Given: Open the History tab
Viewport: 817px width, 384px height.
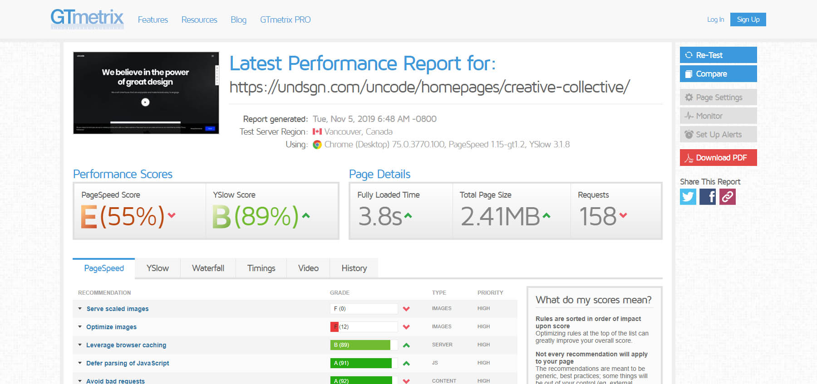Looking at the screenshot, I should click(x=354, y=268).
